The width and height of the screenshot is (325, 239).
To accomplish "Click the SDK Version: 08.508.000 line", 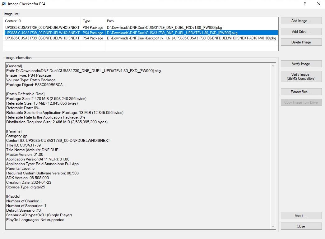I will tap(28, 178).
